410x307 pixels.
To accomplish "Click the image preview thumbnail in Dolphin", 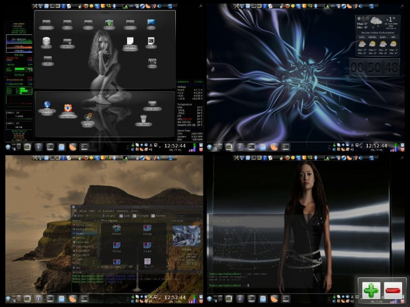I will pos(186,236).
